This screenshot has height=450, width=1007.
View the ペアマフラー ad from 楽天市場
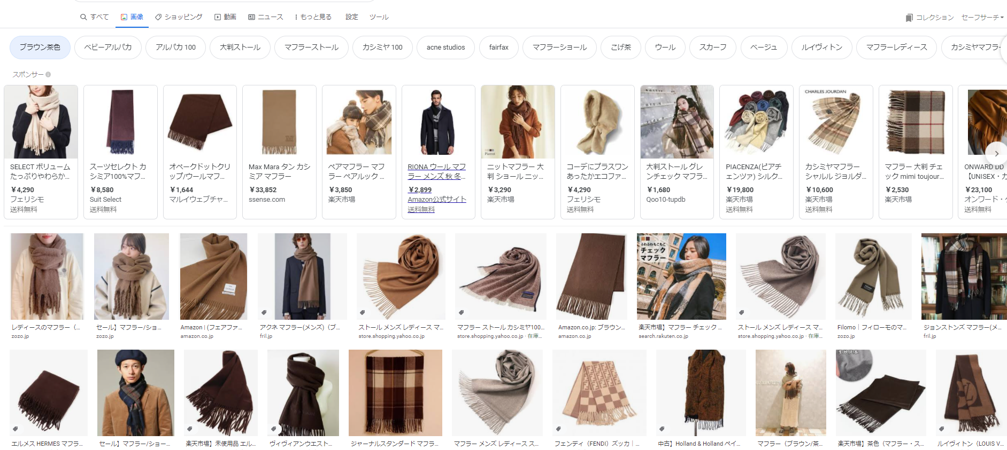[x=359, y=152]
